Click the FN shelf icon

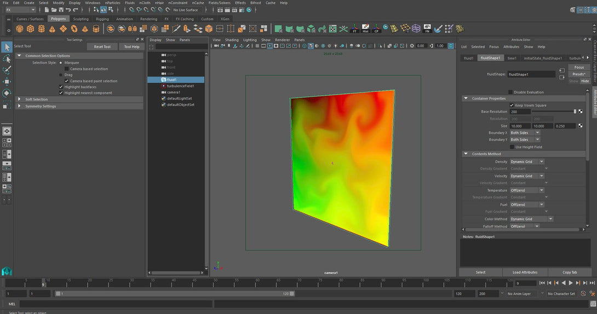tap(427, 29)
